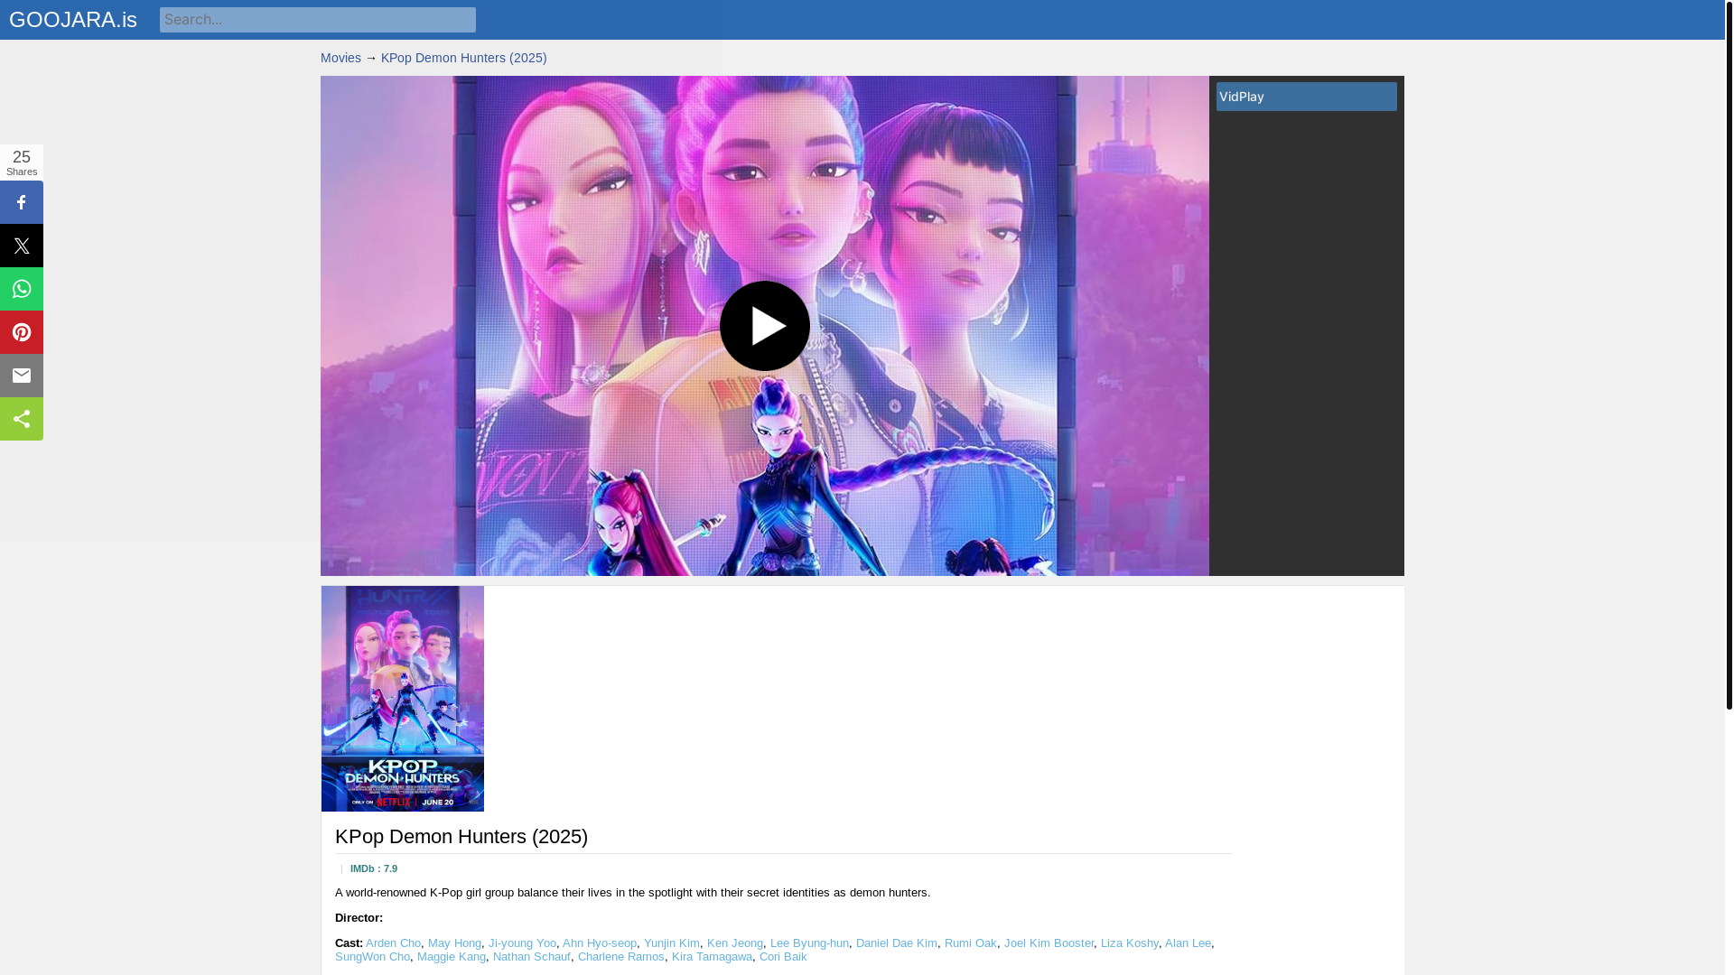Open cast member SungWon Cho
Image resolution: width=1734 pixels, height=975 pixels.
(372, 957)
